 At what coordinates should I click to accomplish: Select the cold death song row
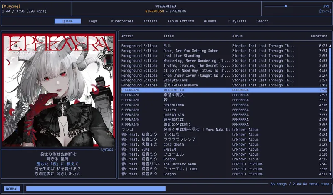174,145
